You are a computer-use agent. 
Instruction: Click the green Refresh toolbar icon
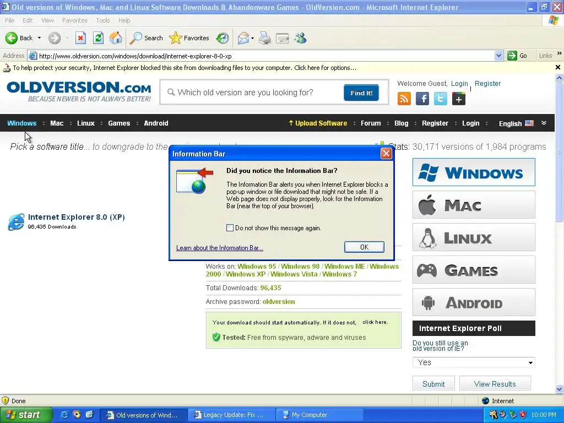pyautogui.click(x=98, y=38)
